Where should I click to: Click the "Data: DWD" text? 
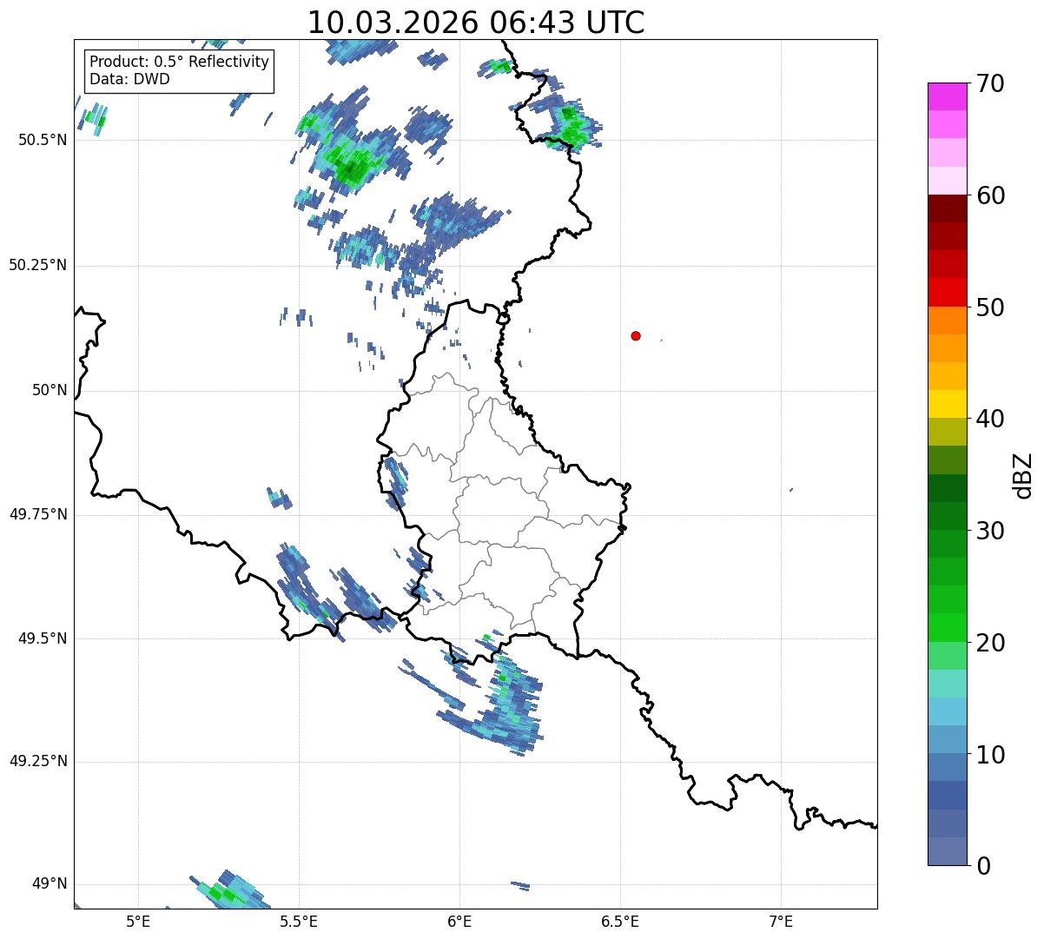[x=129, y=79]
